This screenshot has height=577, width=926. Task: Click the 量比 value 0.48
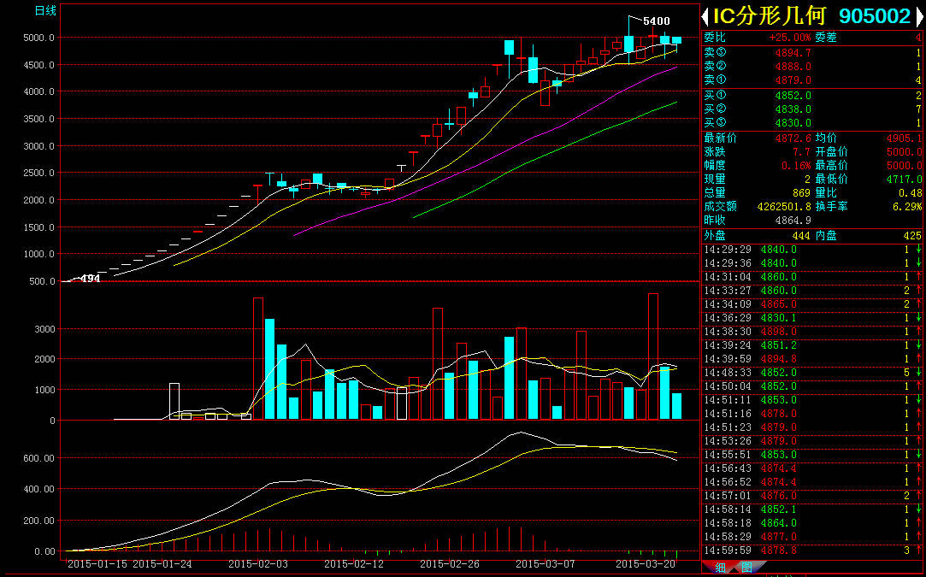click(911, 192)
